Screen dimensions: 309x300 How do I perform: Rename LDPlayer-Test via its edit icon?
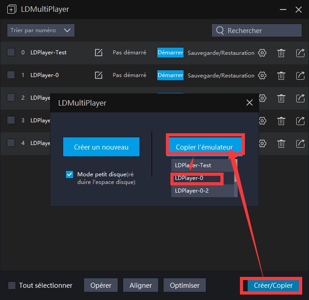pos(99,53)
